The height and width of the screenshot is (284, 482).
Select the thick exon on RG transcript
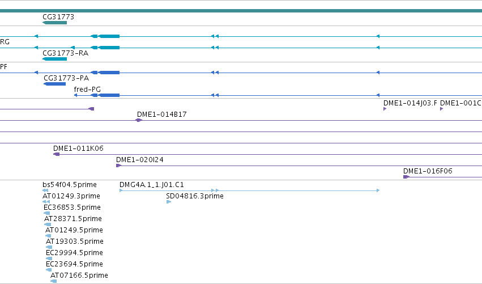[x=109, y=48]
